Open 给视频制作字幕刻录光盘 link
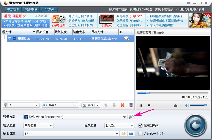 (x=166, y=21)
